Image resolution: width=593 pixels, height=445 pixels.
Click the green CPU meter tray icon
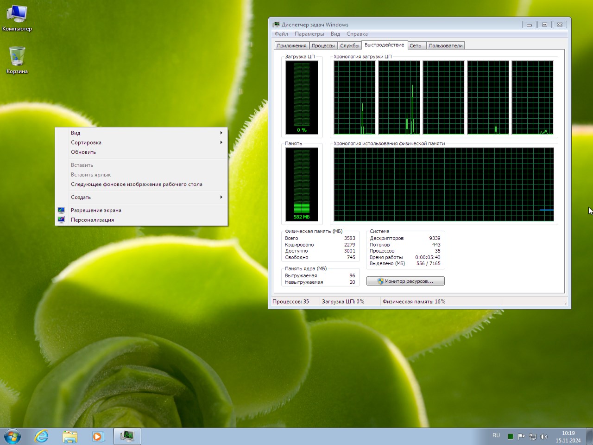(x=510, y=436)
